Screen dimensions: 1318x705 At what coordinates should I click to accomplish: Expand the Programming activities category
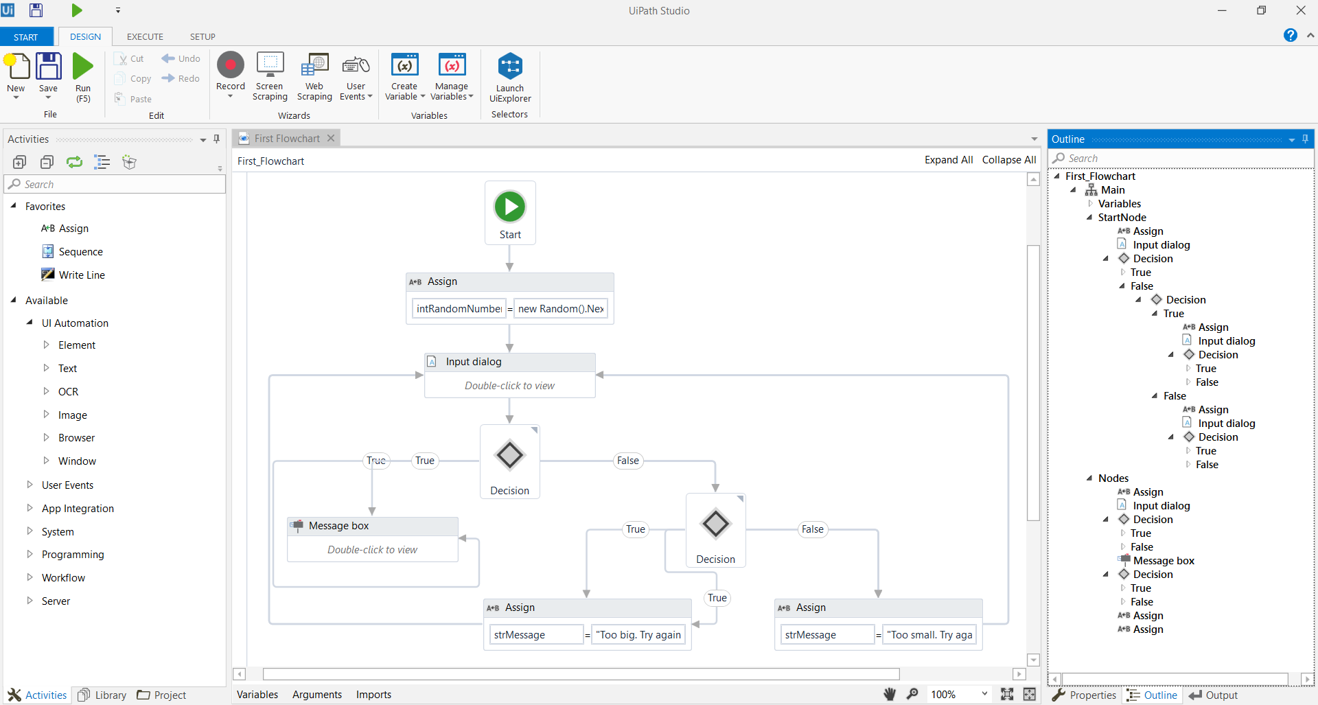click(30, 554)
